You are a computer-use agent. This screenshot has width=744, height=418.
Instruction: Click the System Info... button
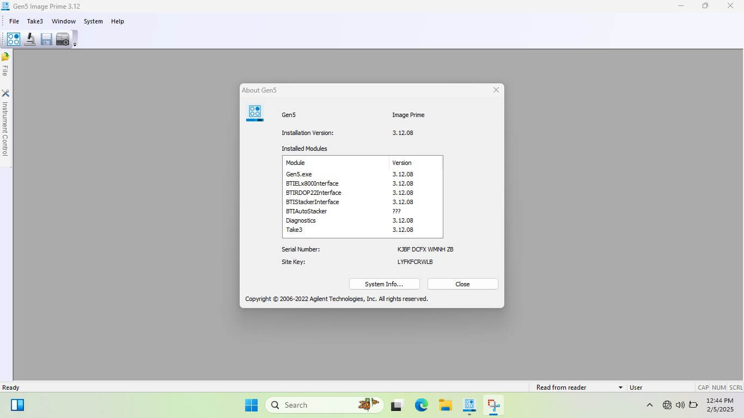pyautogui.click(x=384, y=284)
